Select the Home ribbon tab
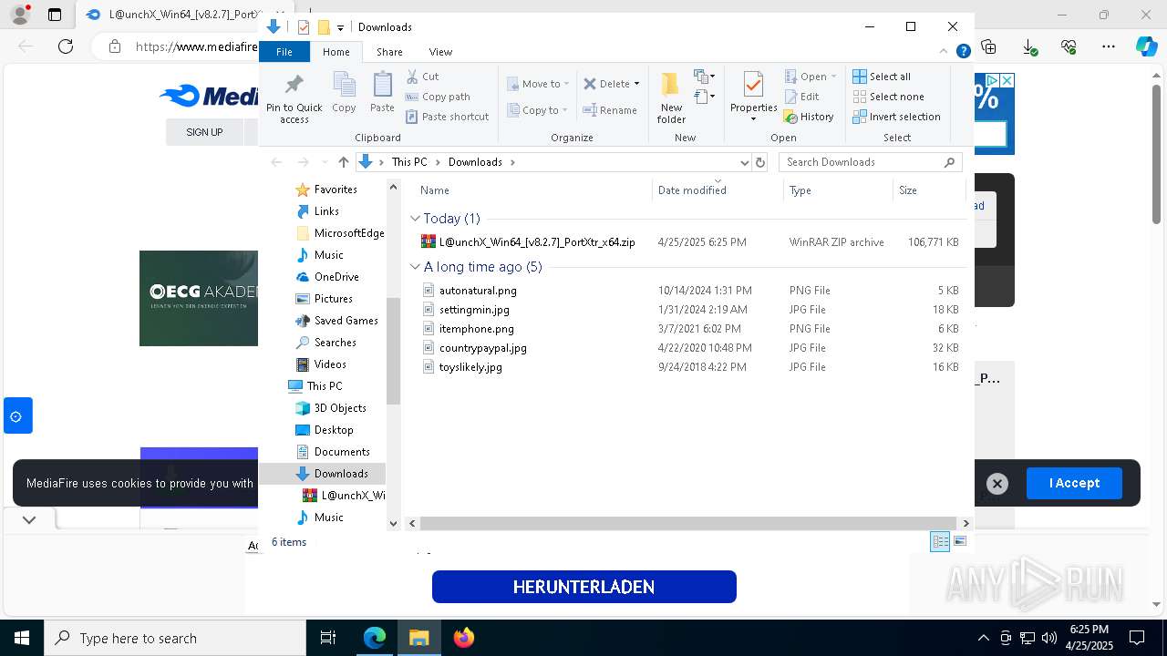 pyautogui.click(x=336, y=52)
